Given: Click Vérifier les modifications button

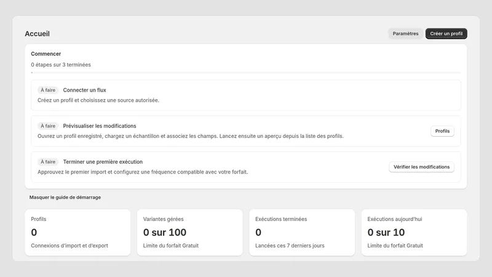Looking at the screenshot, I should [x=421, y=167].
